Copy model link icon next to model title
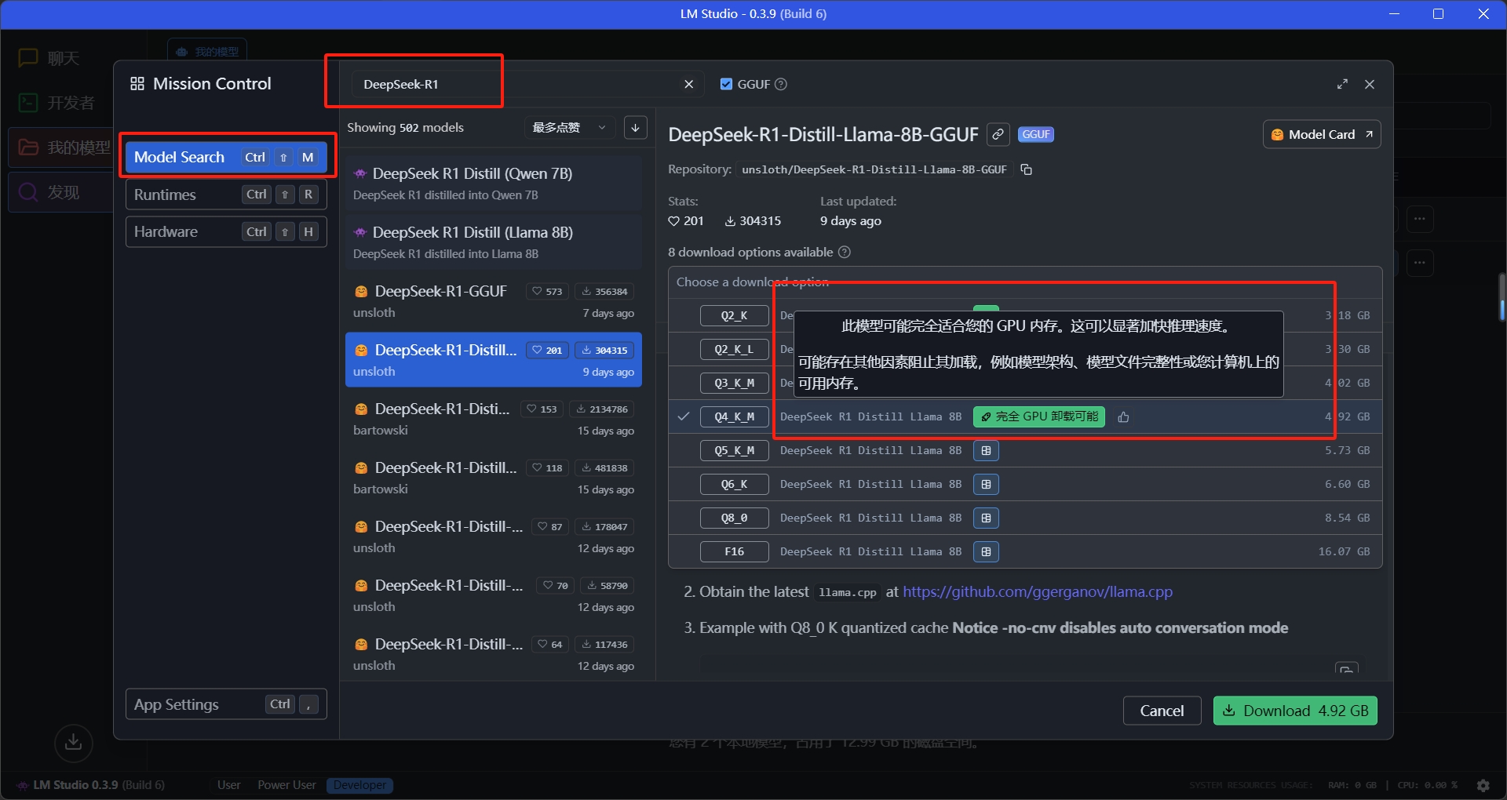The width and height of the screenshot is (1507, 800). 998,134
